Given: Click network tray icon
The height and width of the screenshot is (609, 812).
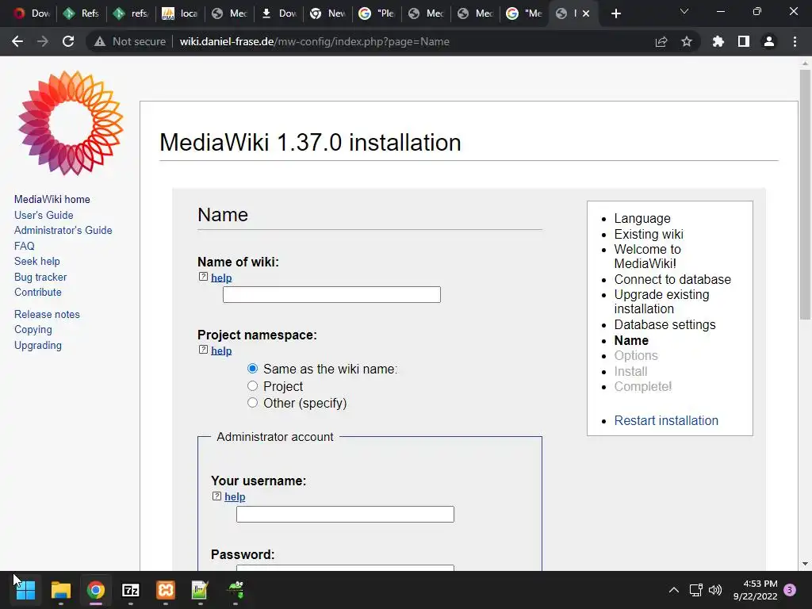Looking at the screenshot, I should (x=695, y=590).
